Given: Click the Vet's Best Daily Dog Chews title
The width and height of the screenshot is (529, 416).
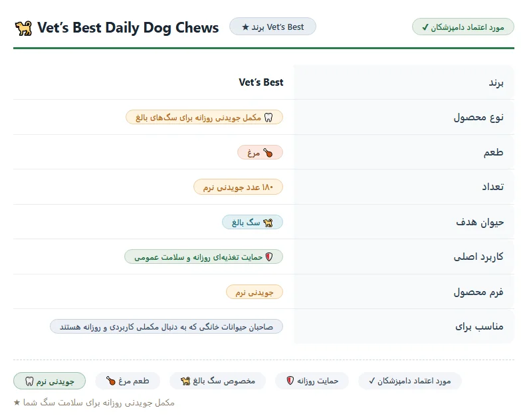Looking at the screenshot, I should [x=128, y=28].
